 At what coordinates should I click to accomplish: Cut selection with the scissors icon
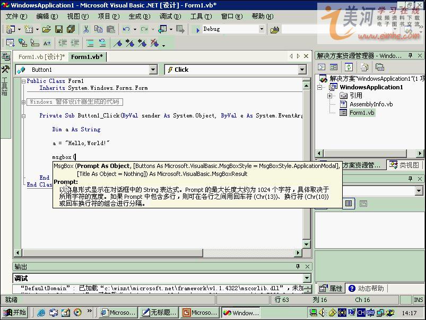pos(86,29)
